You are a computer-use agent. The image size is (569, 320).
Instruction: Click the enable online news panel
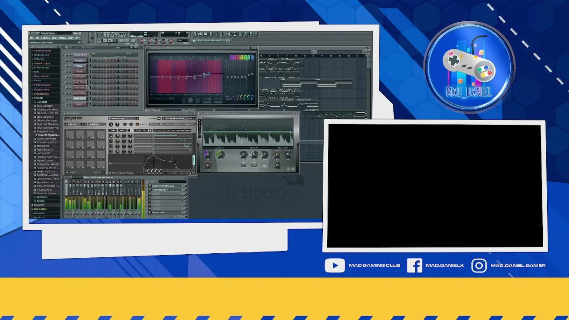(x=211, y=41)
